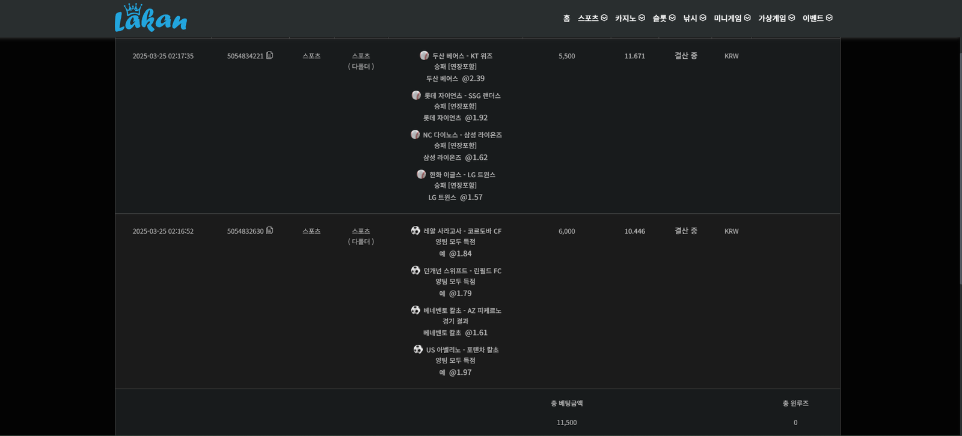Open the 이벤트 menu
Screen dimensions: 962x436
[813, 19]
